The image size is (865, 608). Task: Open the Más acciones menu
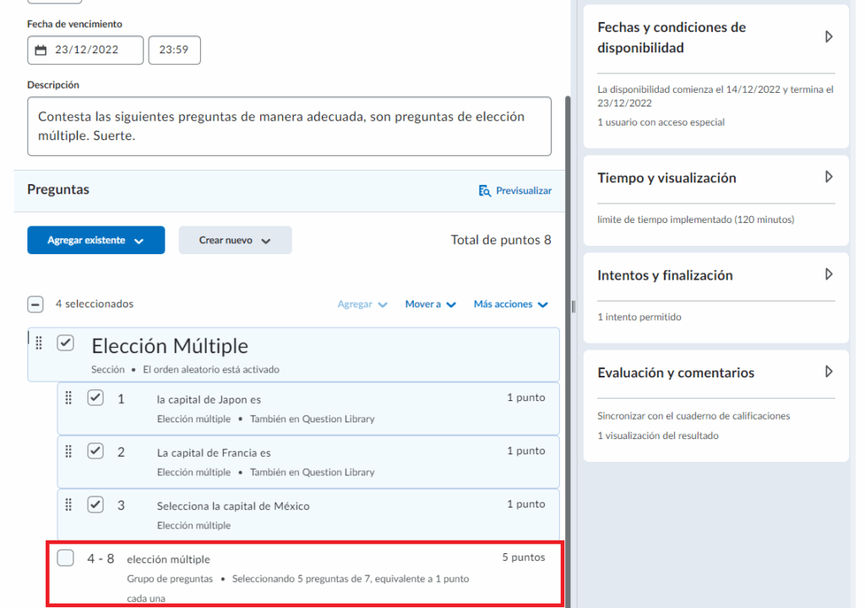(510, 304)
